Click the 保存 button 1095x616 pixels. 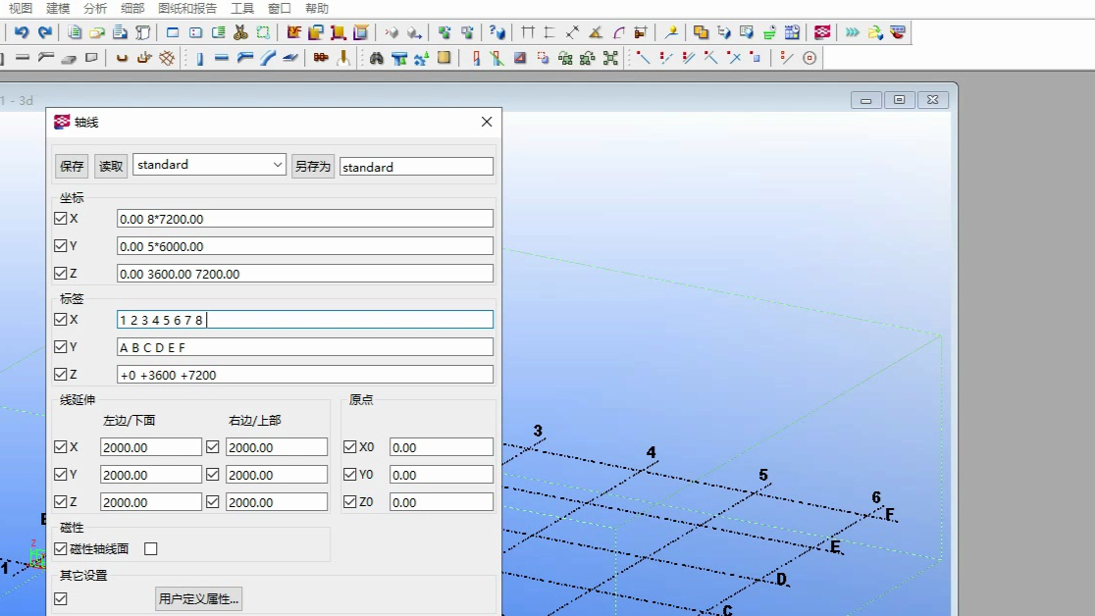[x=72, y=167]
